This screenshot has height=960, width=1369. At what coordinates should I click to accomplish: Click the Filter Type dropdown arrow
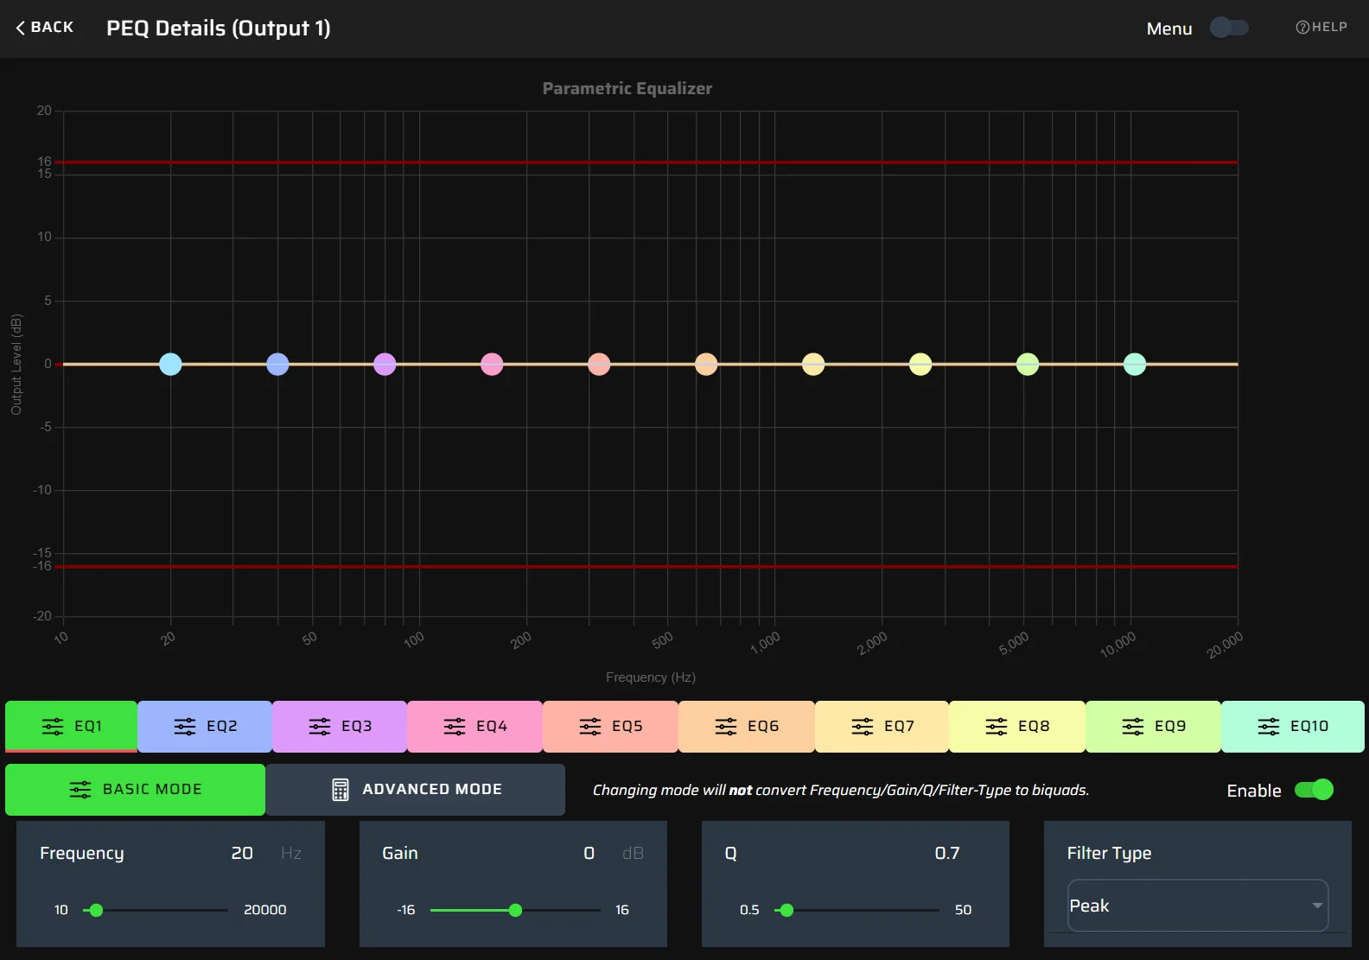(1317, 906)
